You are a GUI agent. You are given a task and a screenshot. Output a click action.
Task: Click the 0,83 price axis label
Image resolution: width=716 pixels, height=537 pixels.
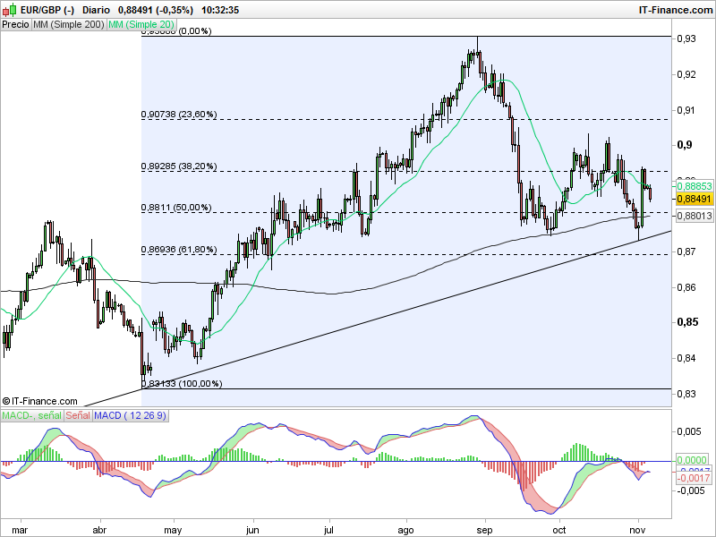[x=686, y=394]
